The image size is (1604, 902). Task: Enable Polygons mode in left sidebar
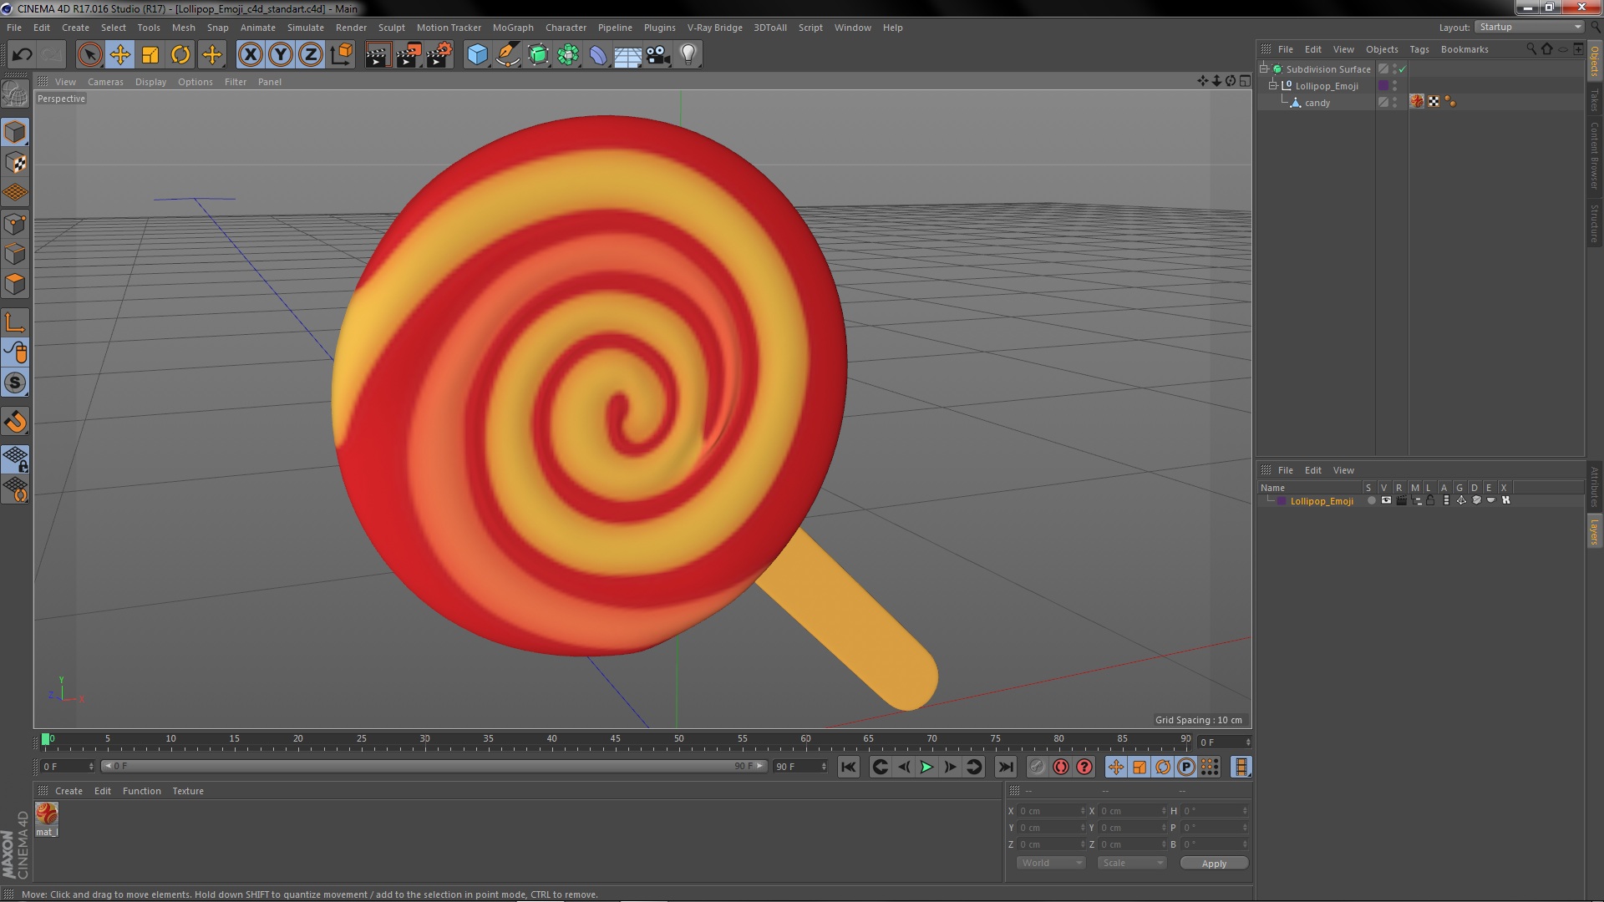pyautogui.click(x=15, y=284)
